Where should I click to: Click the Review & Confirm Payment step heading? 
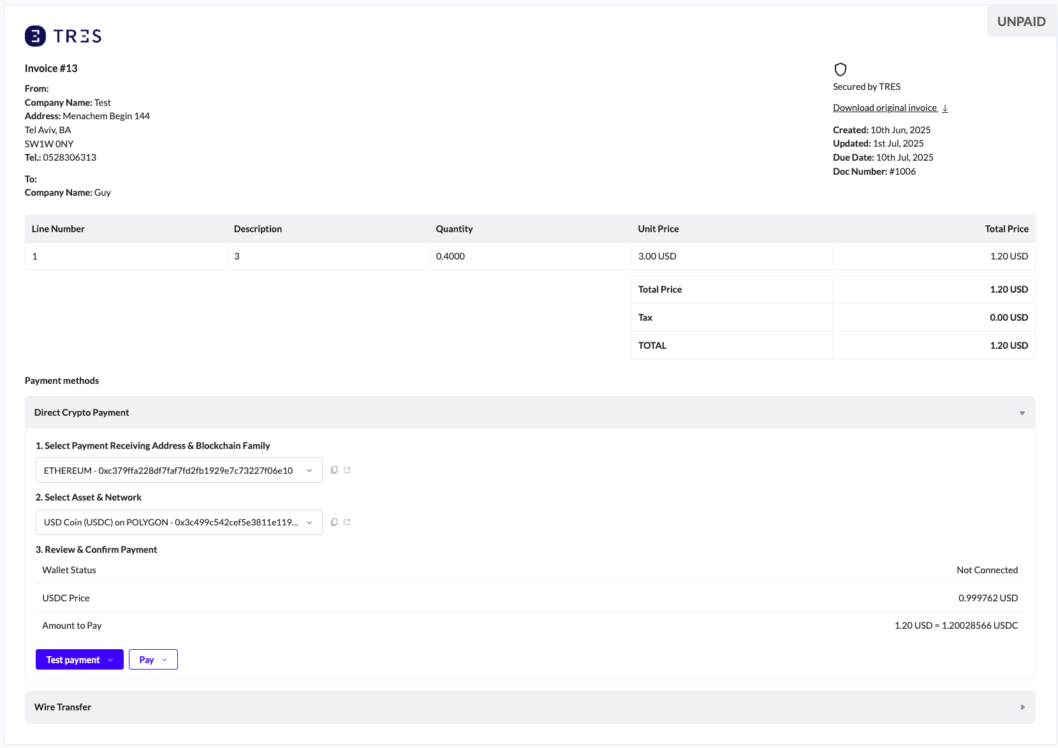point(96,550)
